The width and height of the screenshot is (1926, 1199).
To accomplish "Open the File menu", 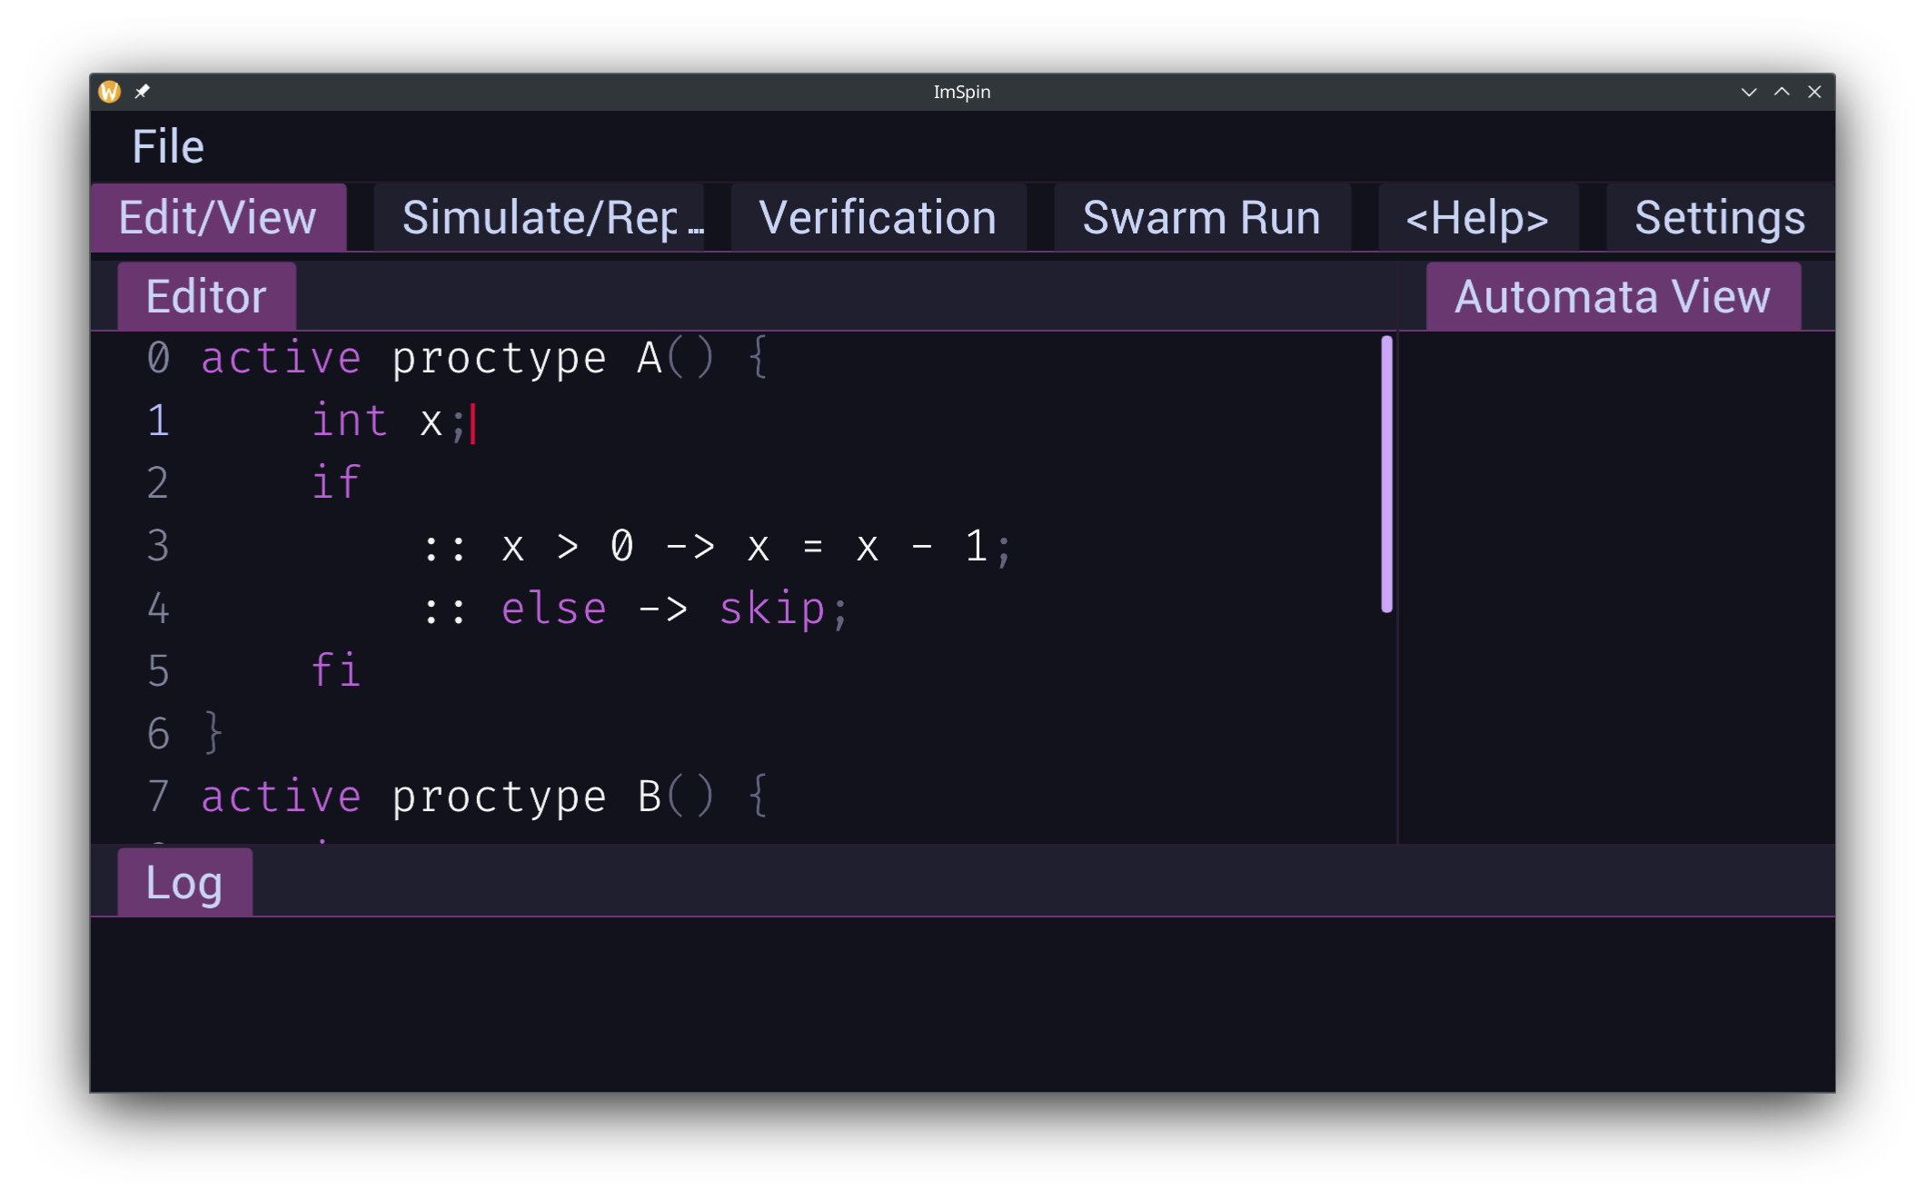I will (x=168, y=146).
